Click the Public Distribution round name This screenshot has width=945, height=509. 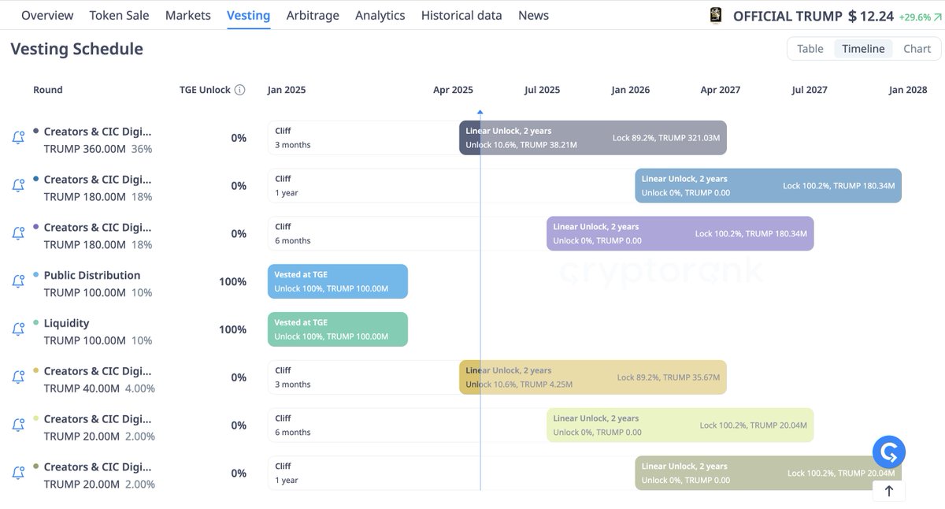click(x=92, y=275)
